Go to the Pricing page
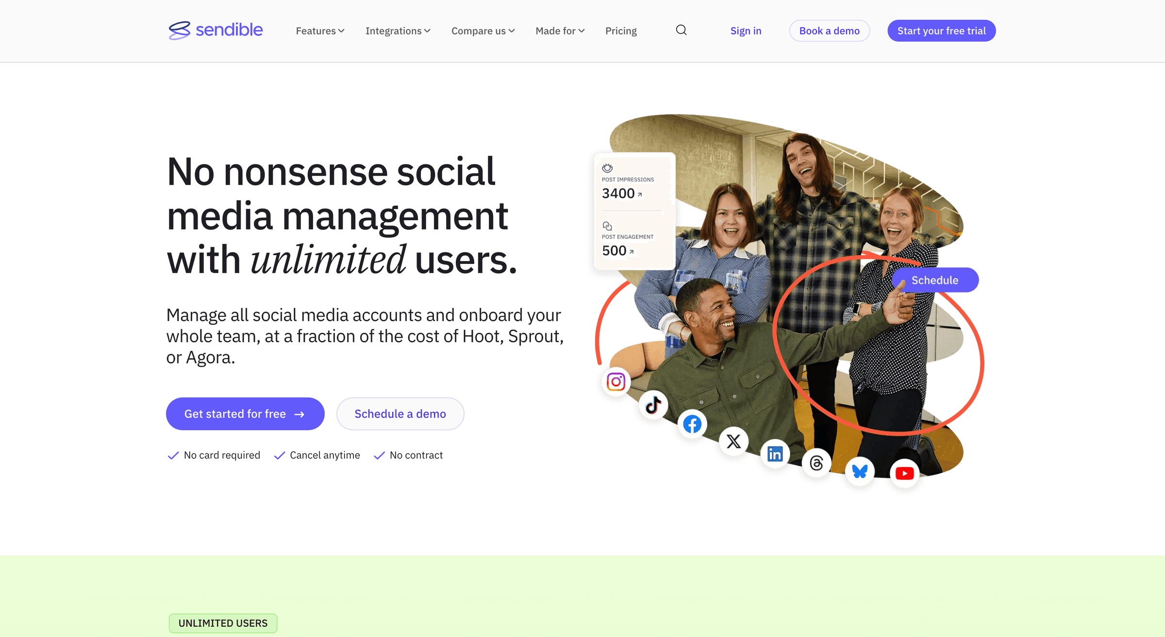 click(x=621, y=31)
